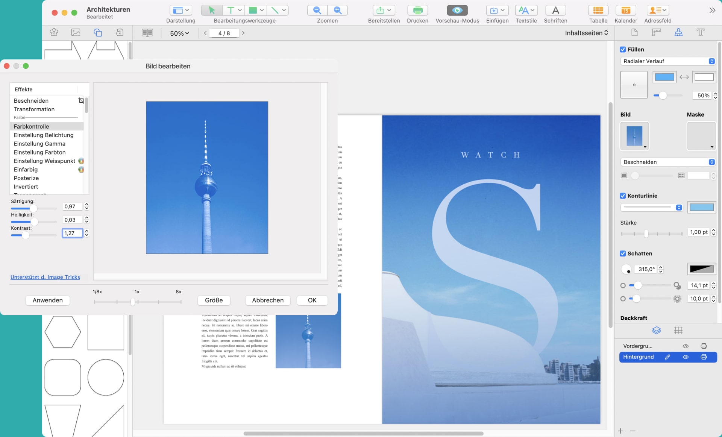Show the grid icon under Deckkraft
Viewport: 722px width, 437px height.
[678, 330]
